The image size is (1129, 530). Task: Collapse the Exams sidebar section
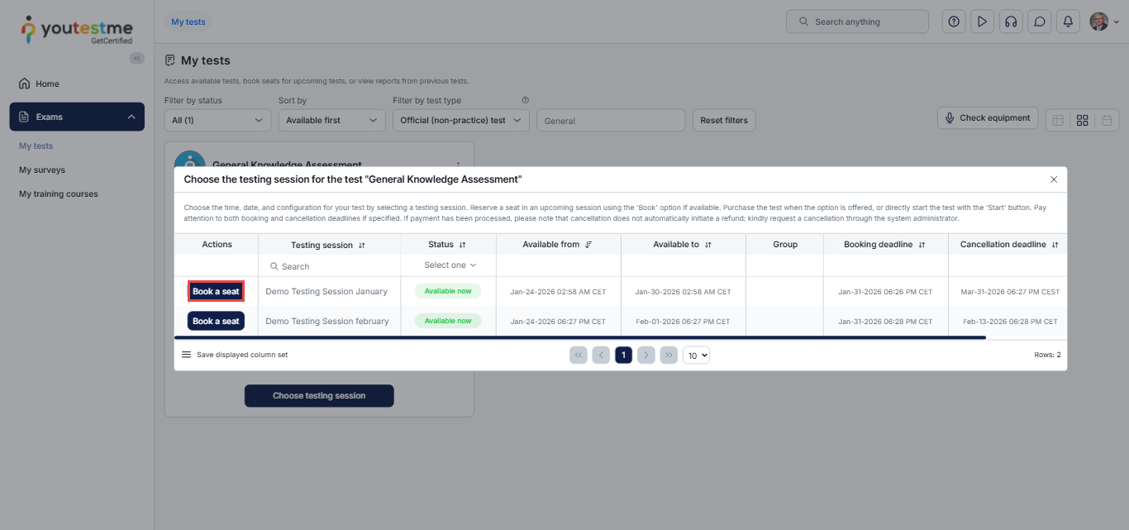click(131, 117)
